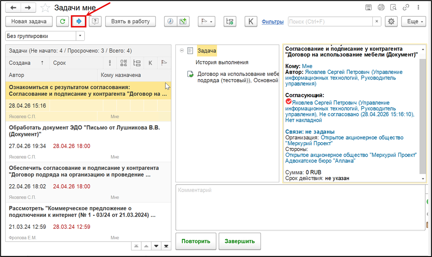Open settings via the gear icon

click(x=391, y=22)
